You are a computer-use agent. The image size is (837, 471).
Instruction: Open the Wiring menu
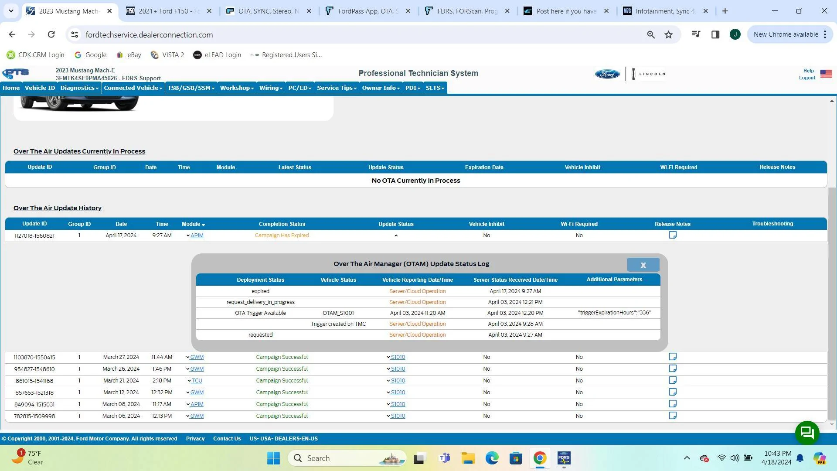point(271,88)
